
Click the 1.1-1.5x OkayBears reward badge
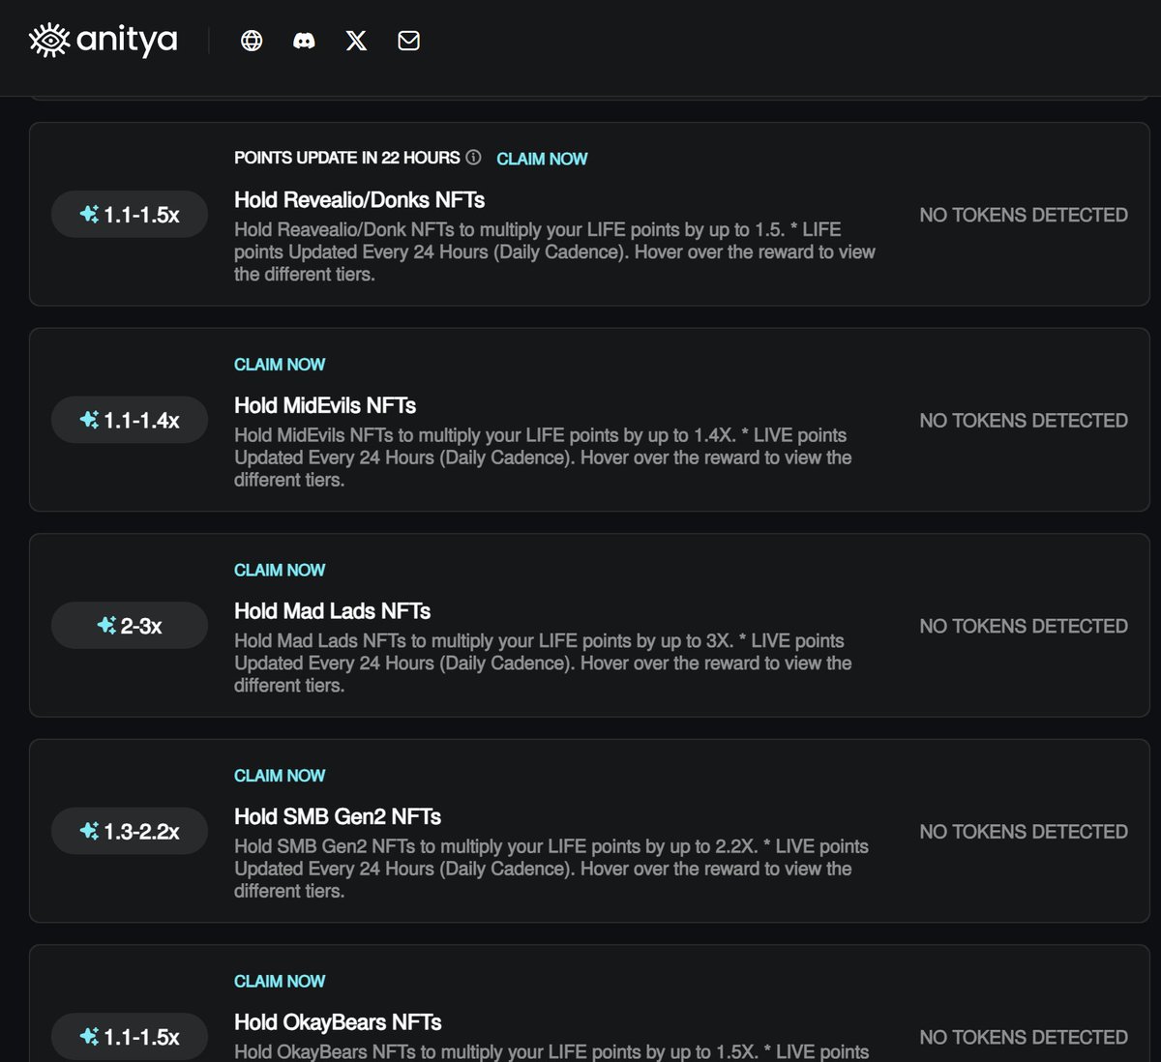coord(130,1037)
